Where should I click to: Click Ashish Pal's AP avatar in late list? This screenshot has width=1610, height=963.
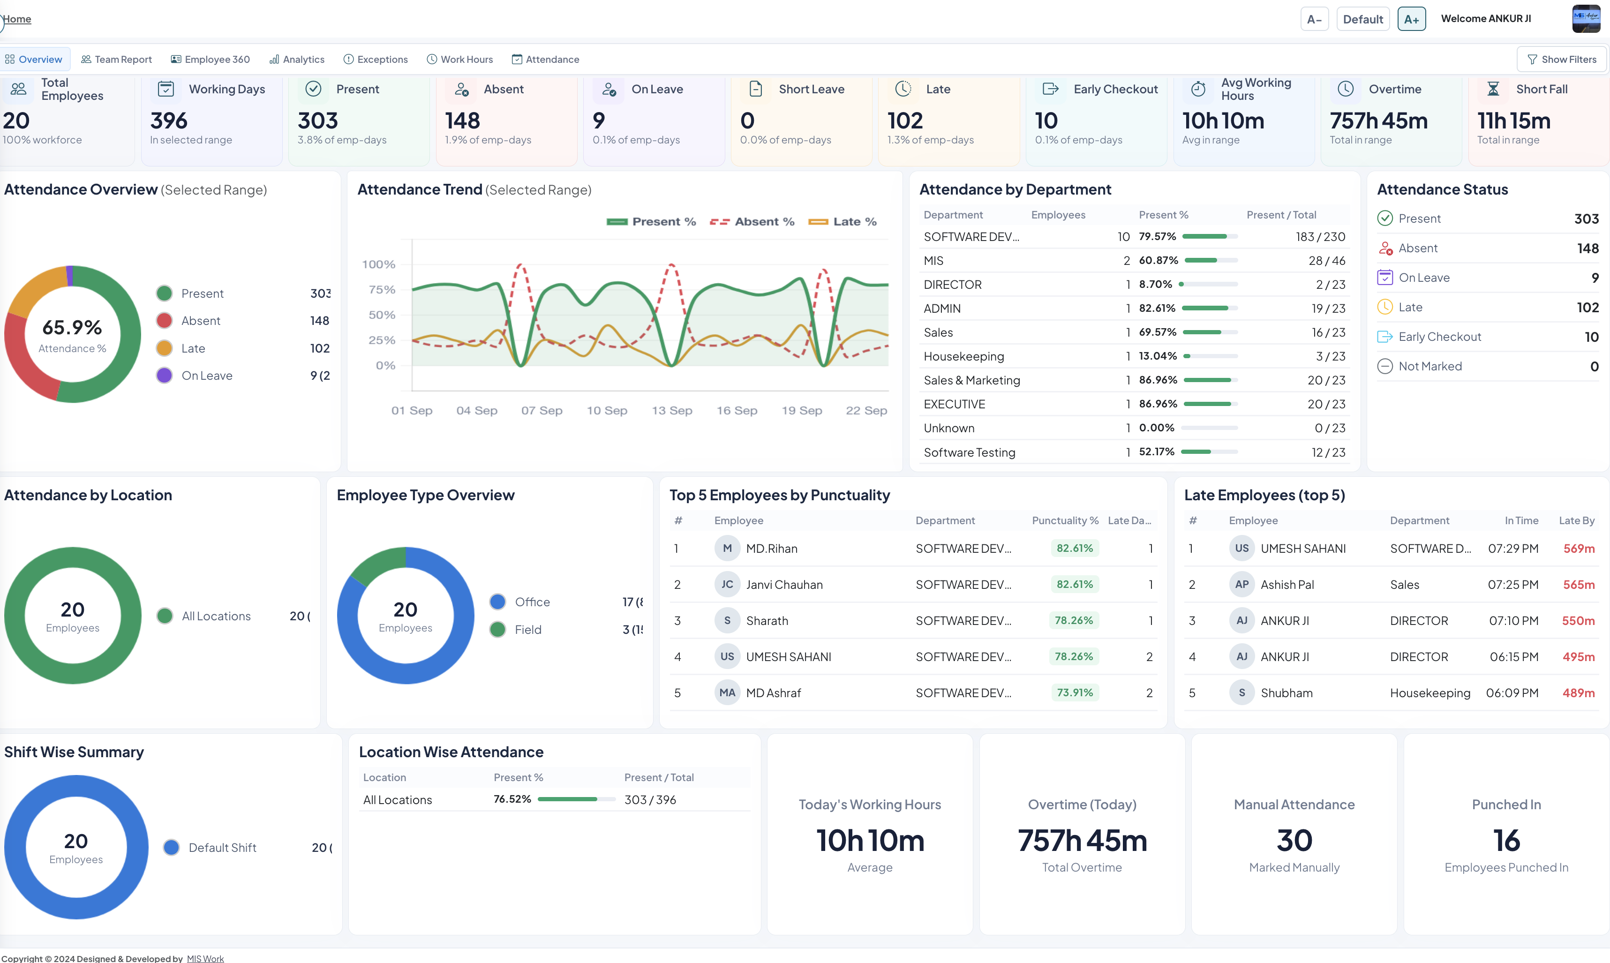coord(1241,584)
